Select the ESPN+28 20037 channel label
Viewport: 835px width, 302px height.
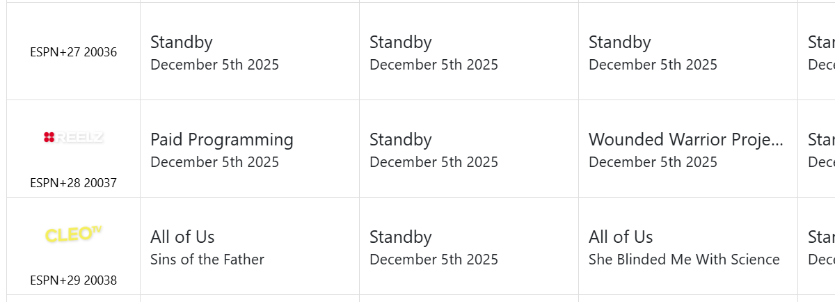pos(73,183)
